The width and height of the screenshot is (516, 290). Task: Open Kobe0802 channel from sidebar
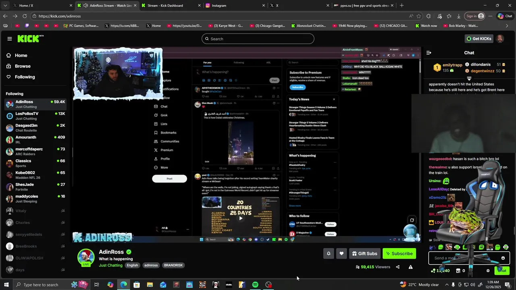pyautogui.click(x=35, y=175)
